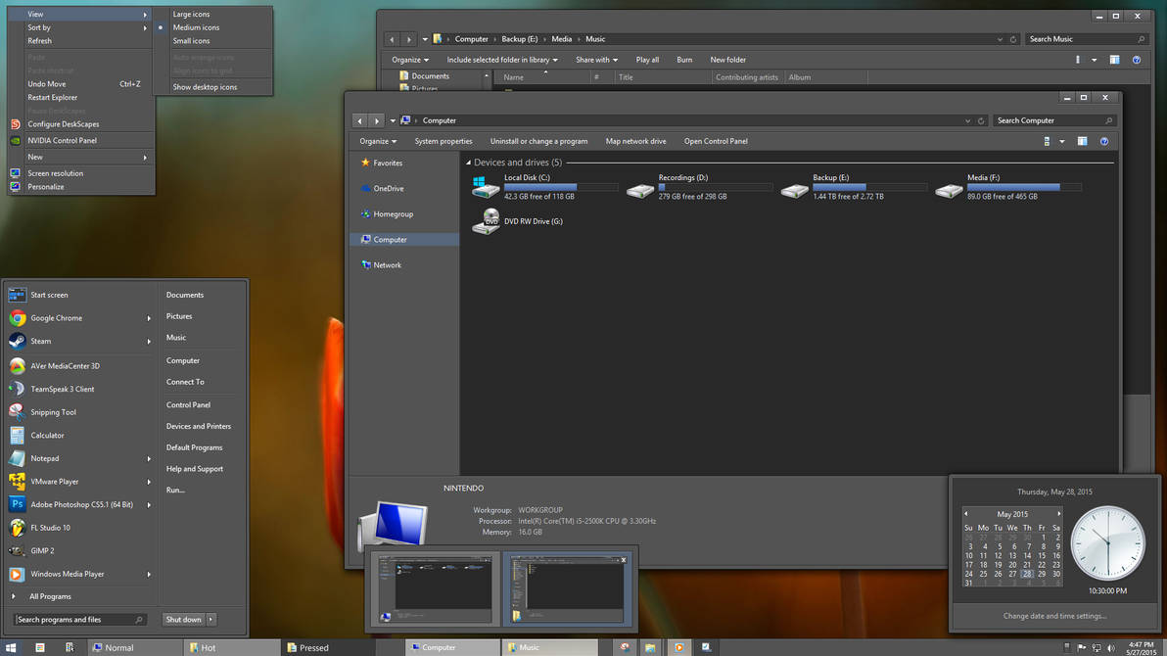Click the Local Disk (C:) drive icon
The width and height of the screenshot is (1167, 656).
[486, 187]
